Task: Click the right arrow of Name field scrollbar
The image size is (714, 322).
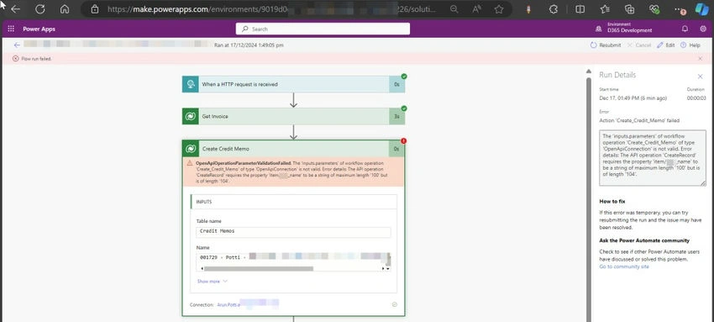Action: click(382, 268)
